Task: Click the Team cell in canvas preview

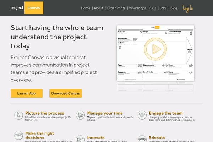Action: (x=130, y=67)
